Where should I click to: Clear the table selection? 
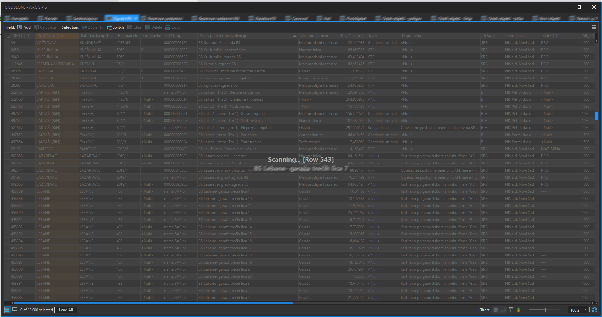[x=135, y=27]
